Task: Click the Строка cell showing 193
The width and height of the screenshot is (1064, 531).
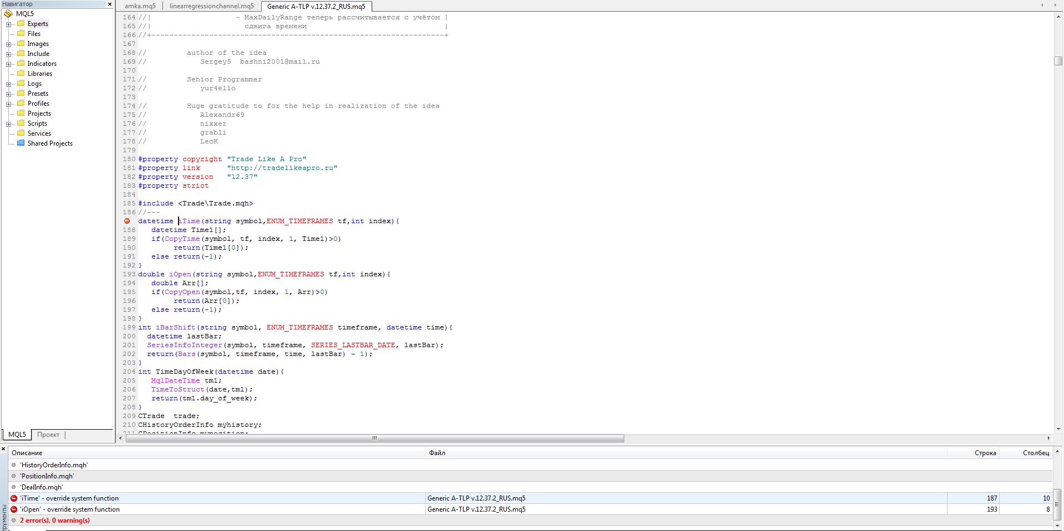Action: coord(974,509)
